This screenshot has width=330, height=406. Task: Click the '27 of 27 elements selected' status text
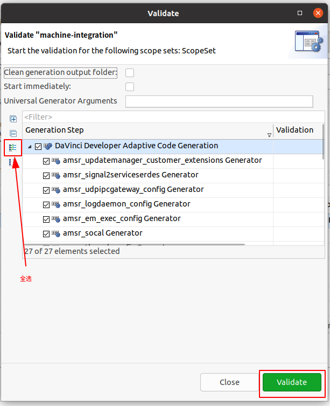[72, 251]
